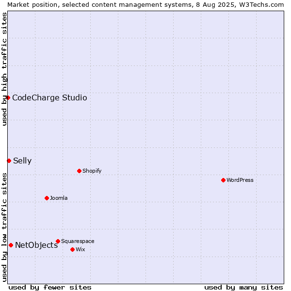
Task: Click the red Wix data point
Action: pyautogui.click(x=73, y=250)
